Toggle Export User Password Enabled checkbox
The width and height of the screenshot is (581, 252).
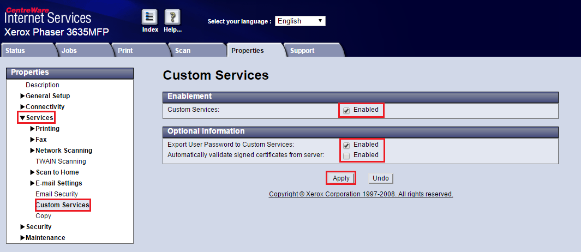[x=346, y=145]
